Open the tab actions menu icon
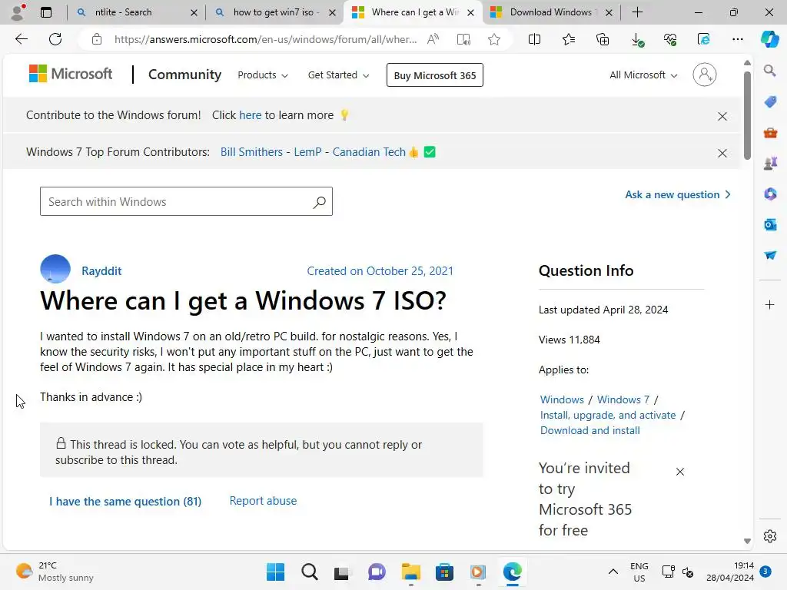The width and height of the screenshot is (787, 590). [45, 12]
